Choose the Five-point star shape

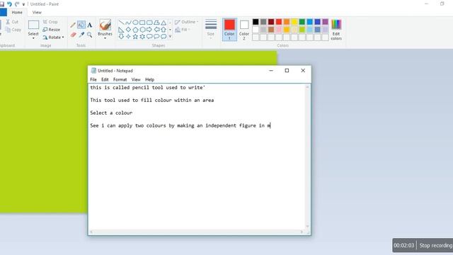point(135,36)
